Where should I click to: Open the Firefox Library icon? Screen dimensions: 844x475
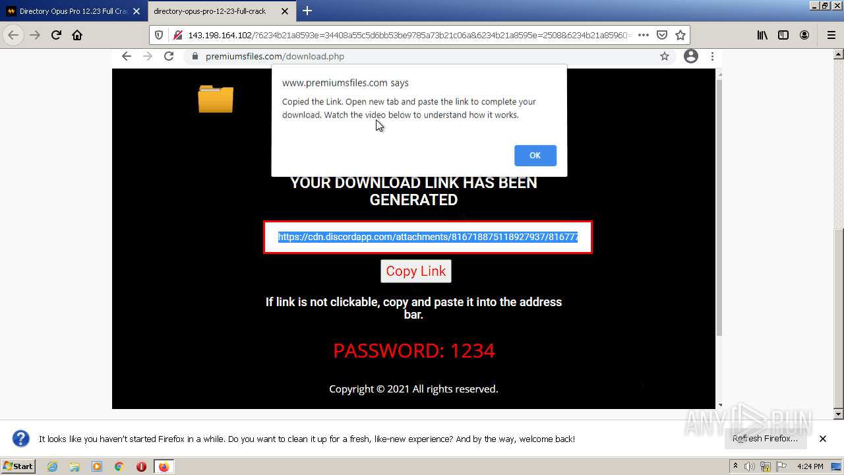762,35
